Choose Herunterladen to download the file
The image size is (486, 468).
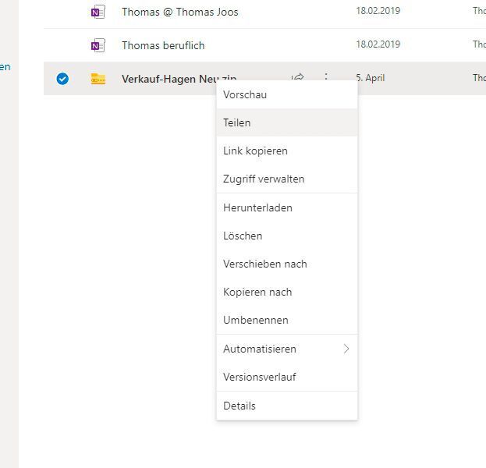tap(257, 207)
